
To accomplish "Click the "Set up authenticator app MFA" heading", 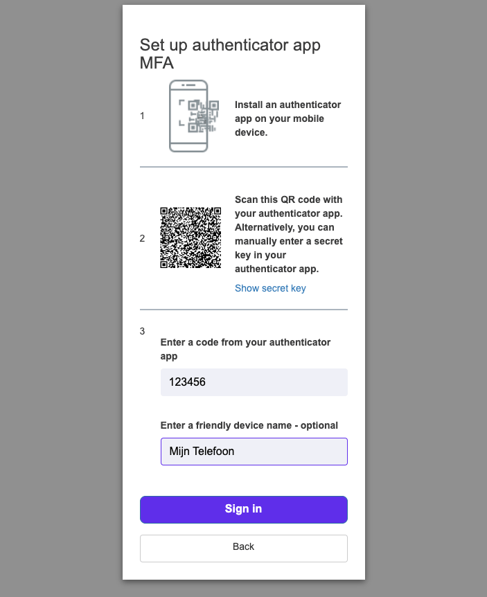I will coord(230,54).
